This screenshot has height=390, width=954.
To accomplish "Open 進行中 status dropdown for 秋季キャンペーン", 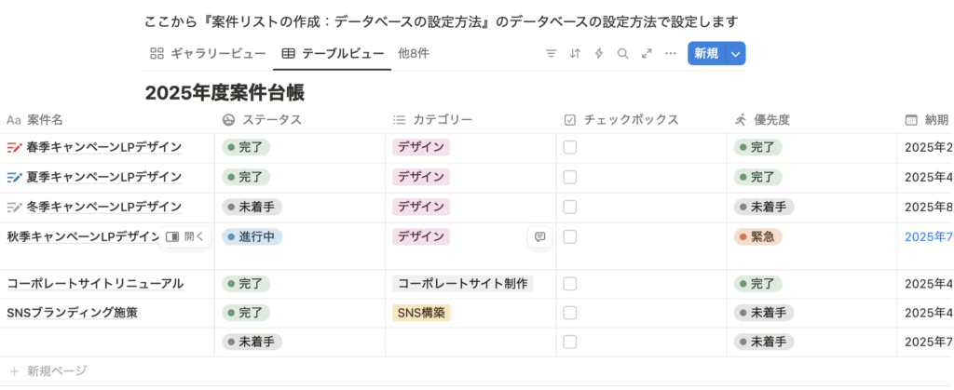I will (252, 237).
